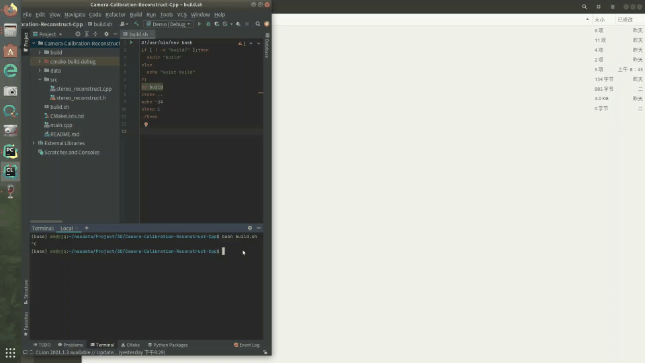Click the Project panel horizontal scrollbar
The height and width of the screenshot is (363, 645).
[46, 221]
